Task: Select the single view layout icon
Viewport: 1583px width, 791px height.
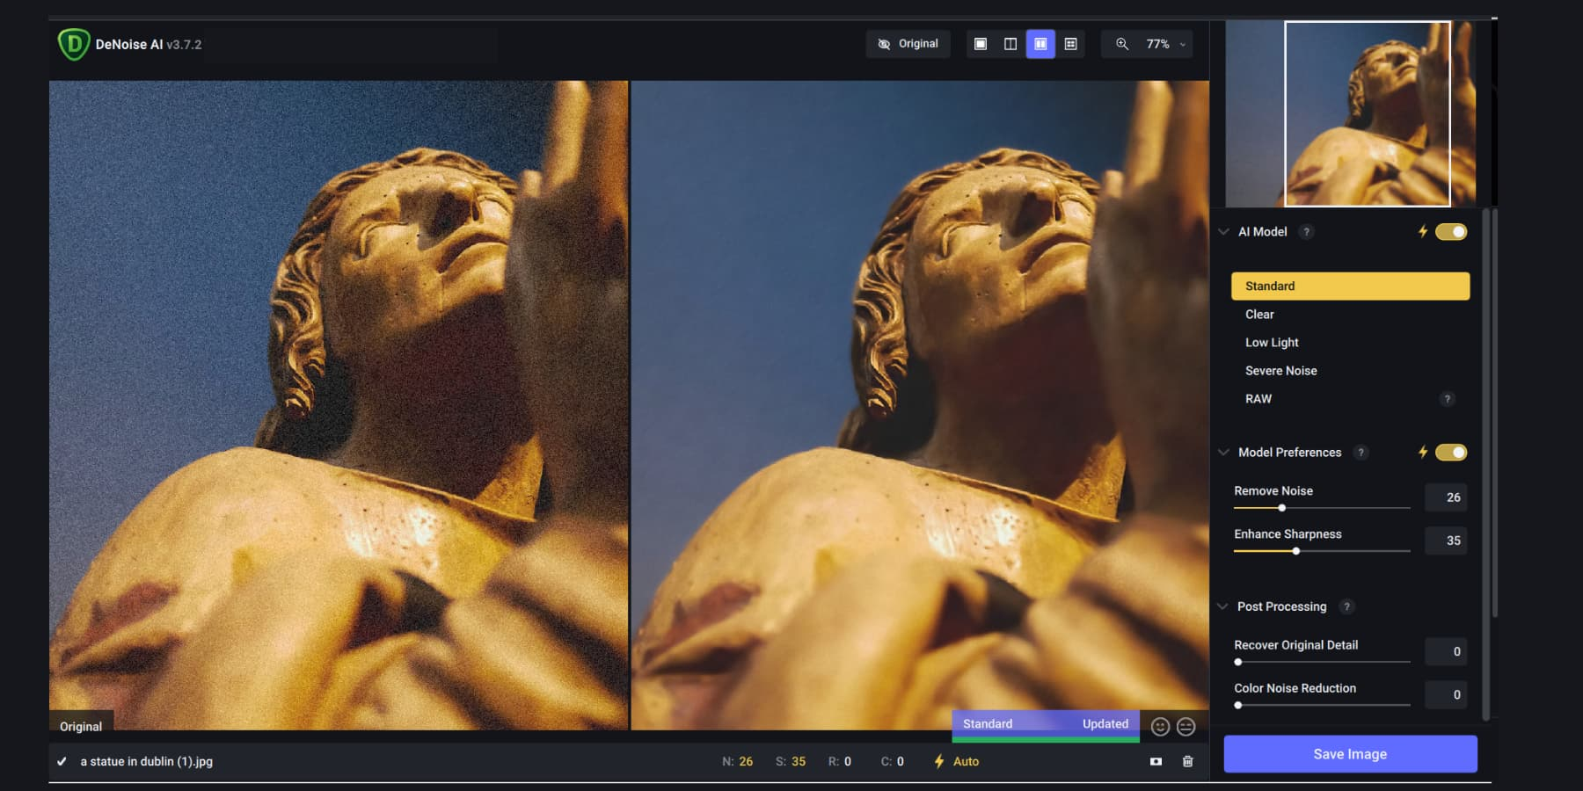Action: (981, 43)
